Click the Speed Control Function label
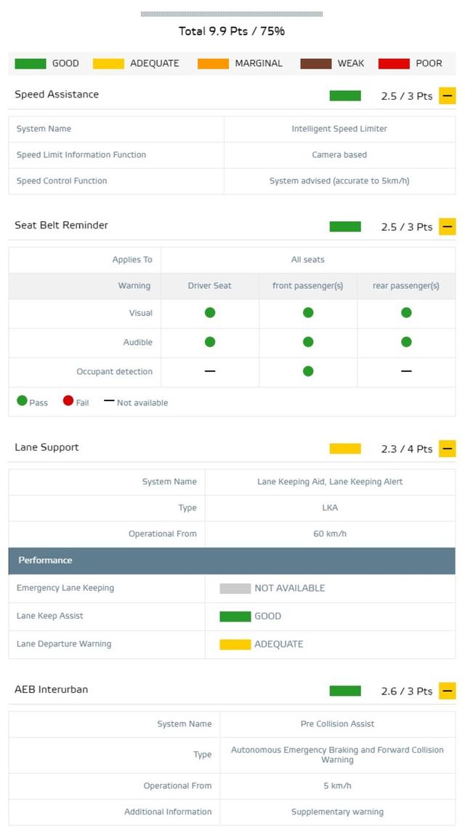This screenshot has width=465, height=840. [x=62, y=181]
